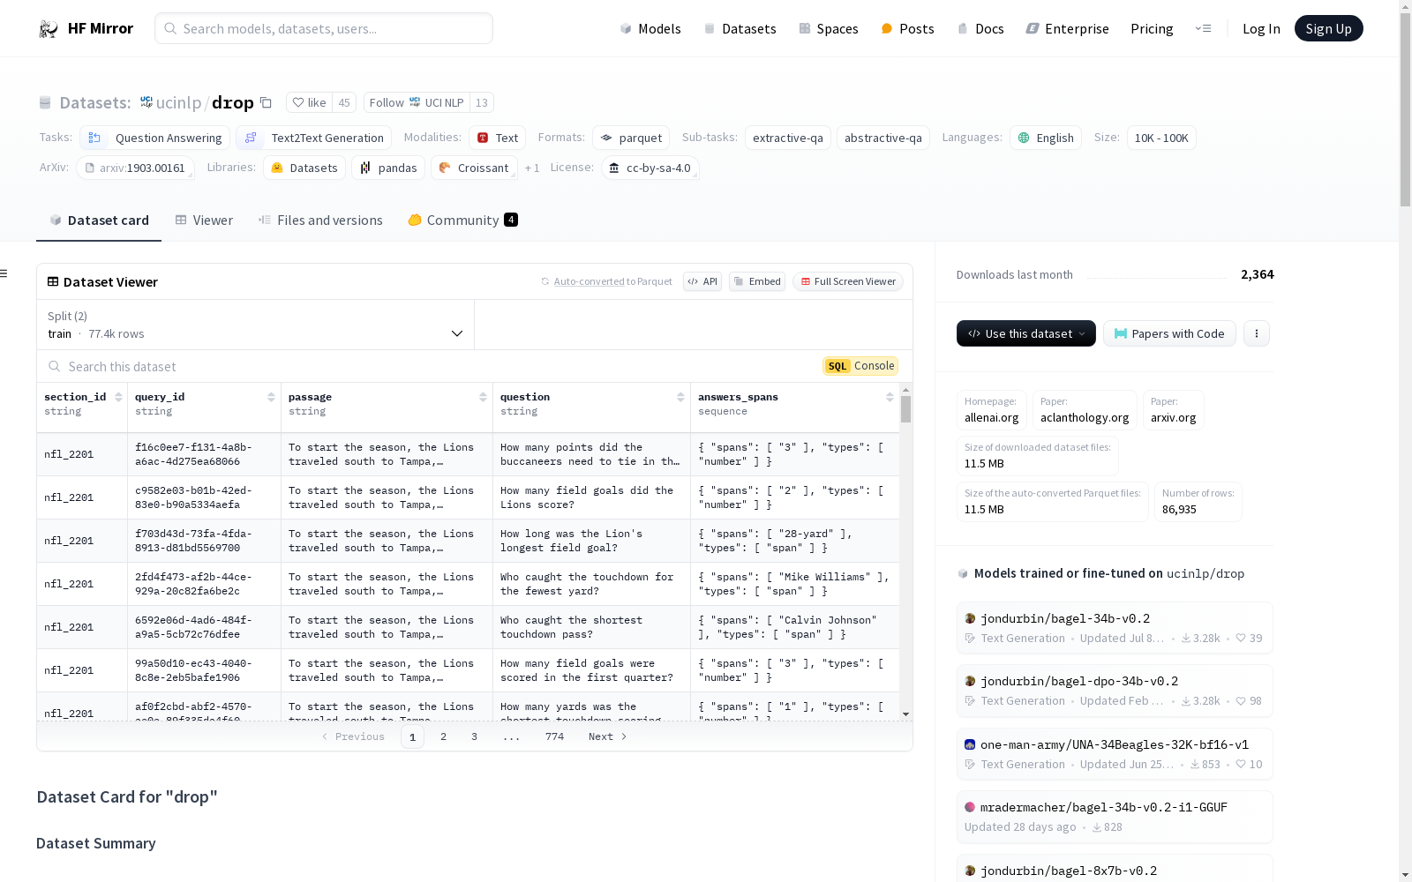Open the aclanthology.org paper link

coord(1085,410)
